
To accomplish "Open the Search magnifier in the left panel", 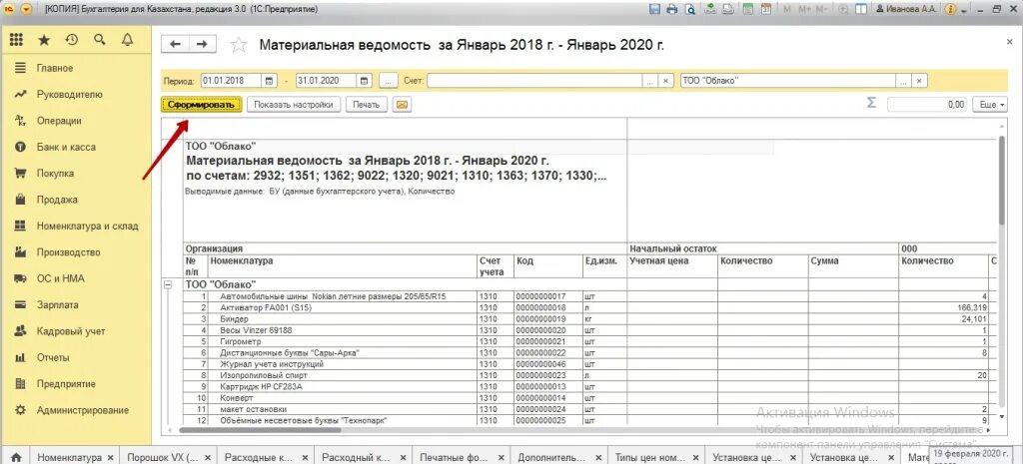I will (x=99, y=40).
